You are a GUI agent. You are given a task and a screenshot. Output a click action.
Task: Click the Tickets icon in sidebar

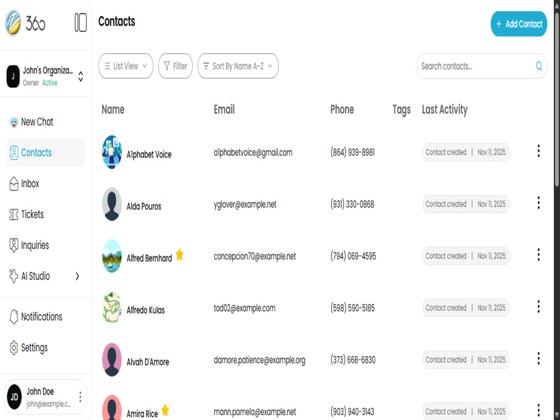(x=13, y=214)
